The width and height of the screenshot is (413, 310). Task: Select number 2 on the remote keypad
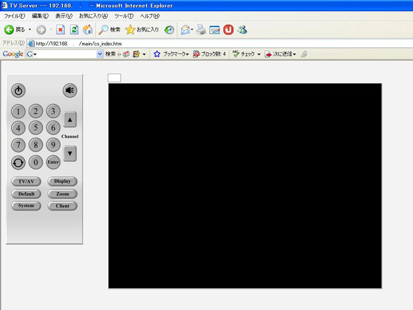[36, 111]
